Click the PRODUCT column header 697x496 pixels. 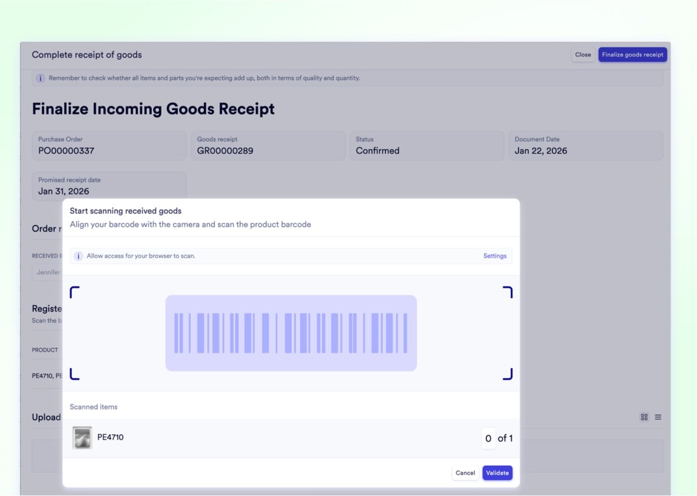(x=45, y=350)
